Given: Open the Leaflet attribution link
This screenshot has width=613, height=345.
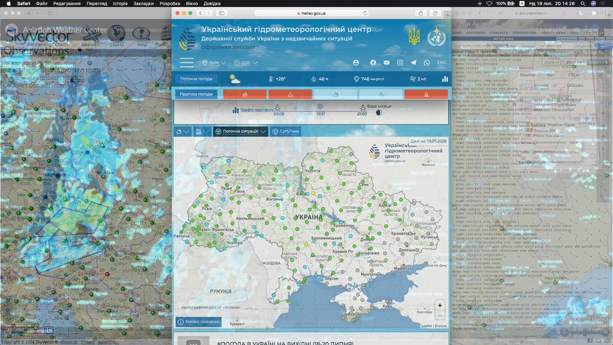Looking at the screenshot, I should coord(427,326).
